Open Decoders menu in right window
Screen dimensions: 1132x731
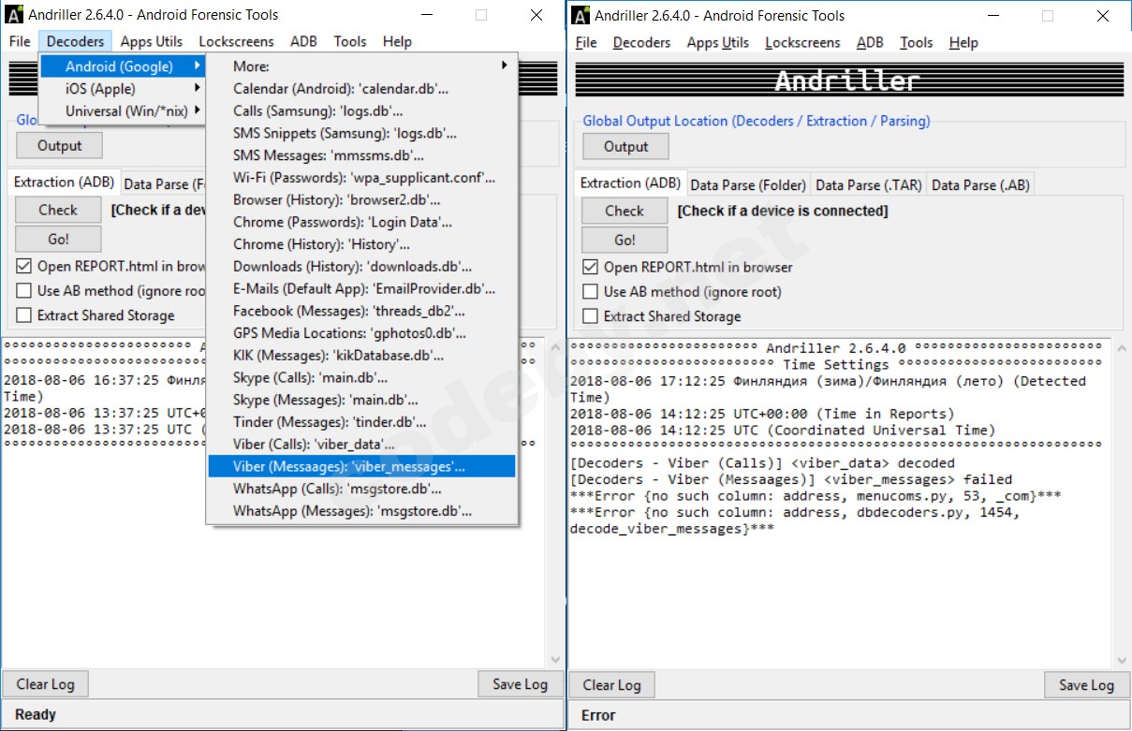[641, 42]
